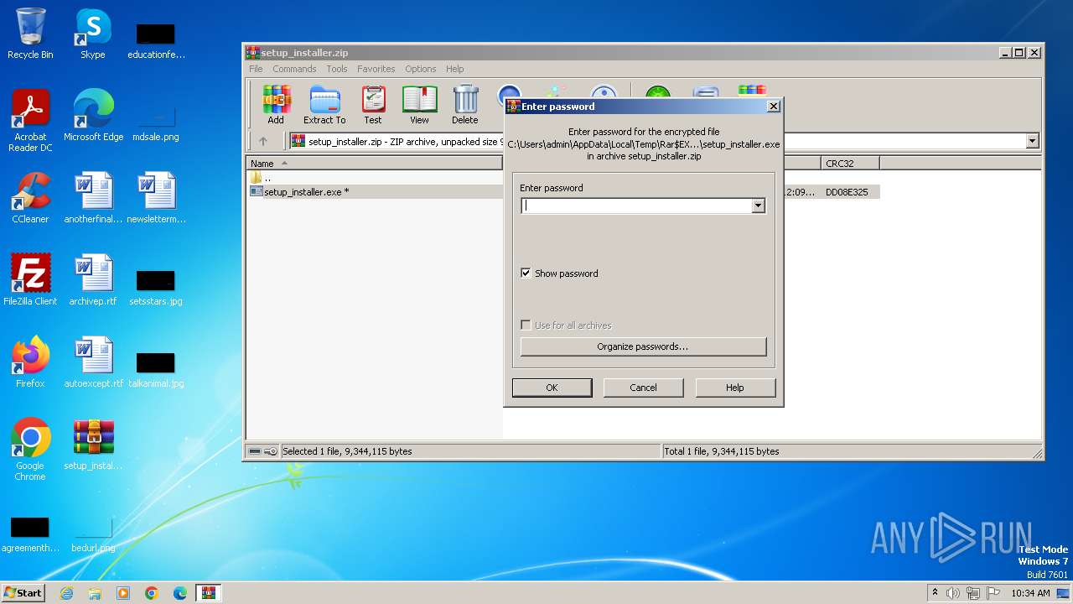The height and width of the screenshot is (604, 1073).
Task: Select the newsletterm document on desktop
Action: coord(156,198)
